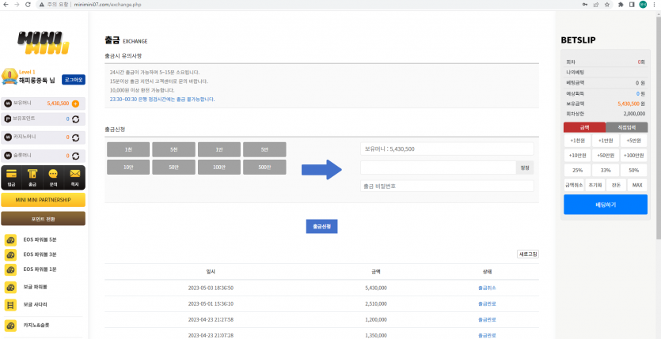Click the browser page reload icon
Screen dimensions: 661x339
28,5
